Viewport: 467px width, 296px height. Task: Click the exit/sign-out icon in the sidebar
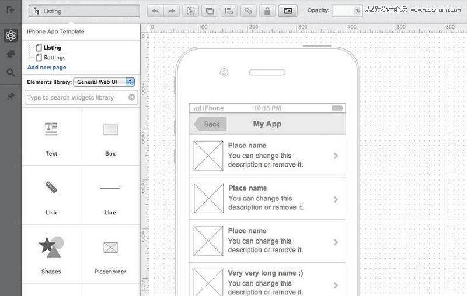coord(11,10)
